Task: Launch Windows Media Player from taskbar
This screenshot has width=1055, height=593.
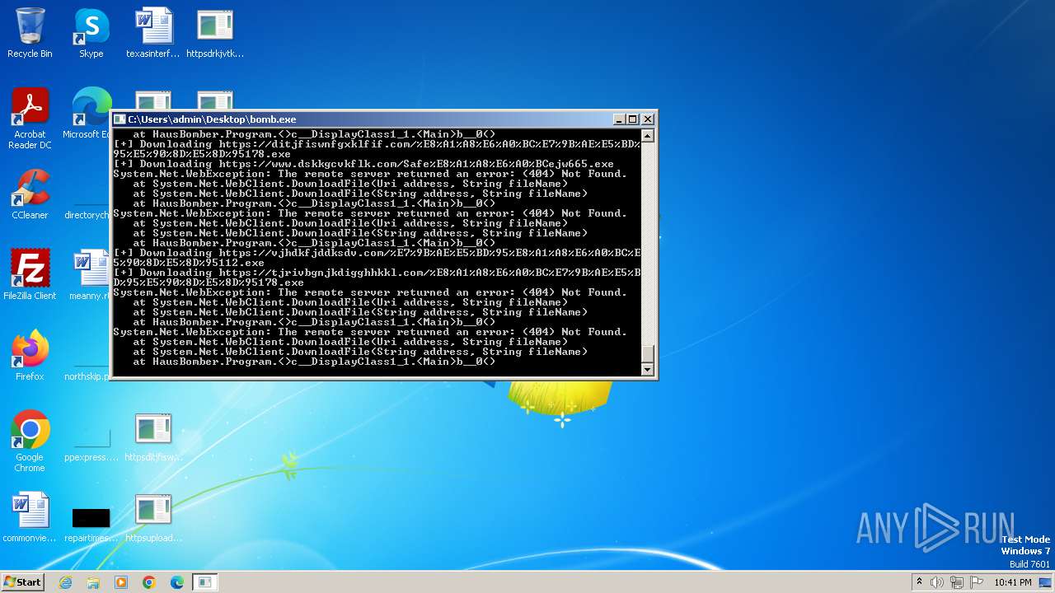Action: pos(121,582)
